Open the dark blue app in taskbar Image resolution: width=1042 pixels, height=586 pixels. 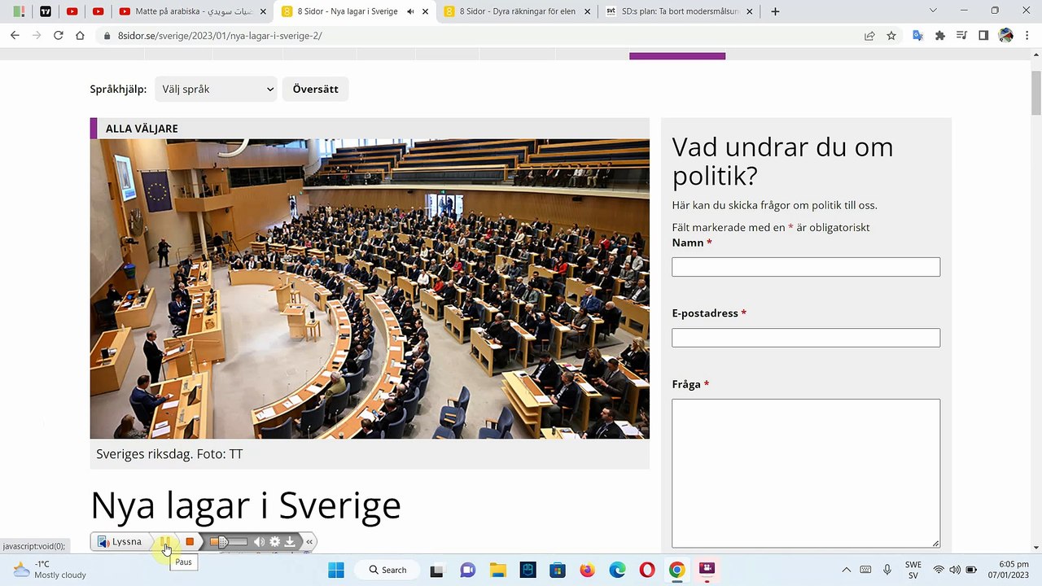click(528, 570)
